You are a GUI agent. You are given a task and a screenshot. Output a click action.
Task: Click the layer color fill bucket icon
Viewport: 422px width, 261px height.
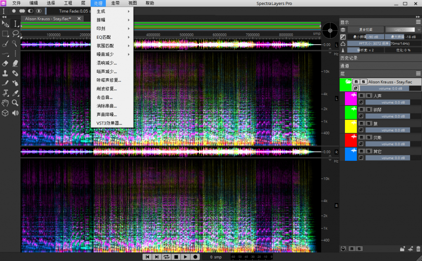tap(343, 249)
